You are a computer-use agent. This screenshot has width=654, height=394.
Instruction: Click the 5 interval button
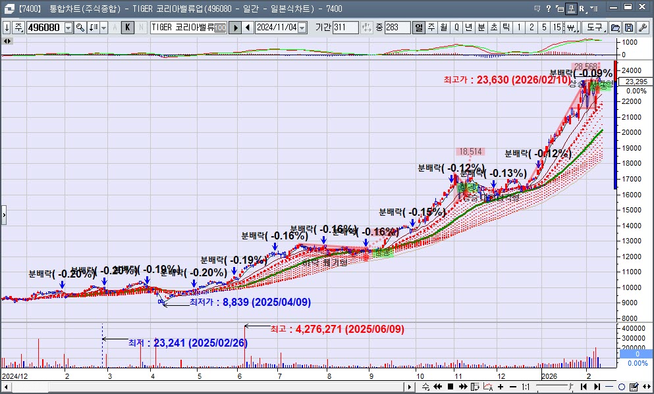coord(544,28)
